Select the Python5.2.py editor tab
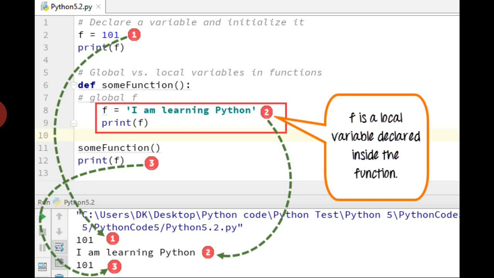The width and height of the screenshot is (494, 278). [71, 7]
